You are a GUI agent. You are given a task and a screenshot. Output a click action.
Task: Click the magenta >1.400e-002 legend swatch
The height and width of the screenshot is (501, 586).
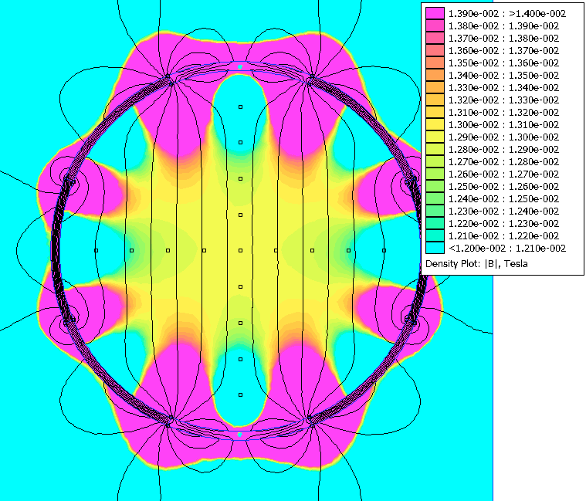coord(435,13)
